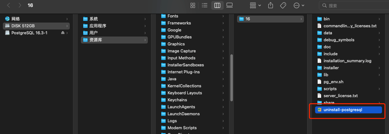Image resolution: width=389 pixels, height=134 pixels.
Task: Click the 资源库 folder icon
Action: (85, 40)
